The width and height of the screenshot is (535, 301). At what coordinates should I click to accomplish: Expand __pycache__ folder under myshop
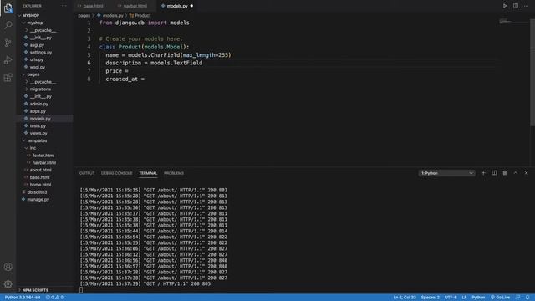coord(43,30)
